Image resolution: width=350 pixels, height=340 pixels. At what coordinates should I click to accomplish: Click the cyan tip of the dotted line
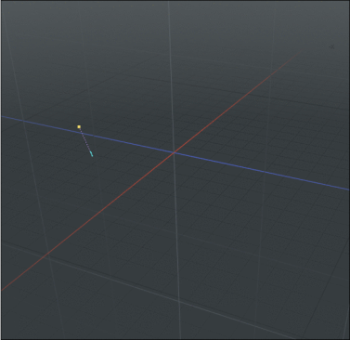[x=92, y=154]
